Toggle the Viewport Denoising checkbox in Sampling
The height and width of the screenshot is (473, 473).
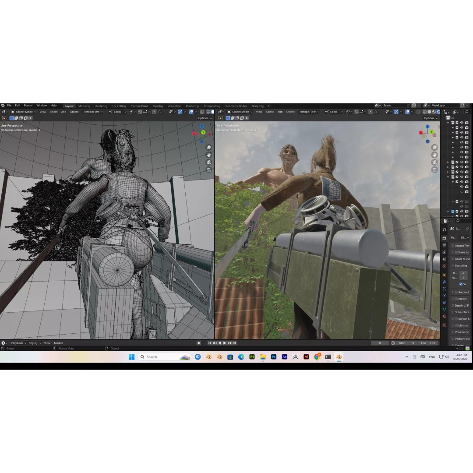pos(461,284)
